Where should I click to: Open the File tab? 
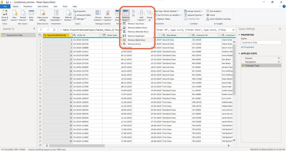tap(5, 6)
